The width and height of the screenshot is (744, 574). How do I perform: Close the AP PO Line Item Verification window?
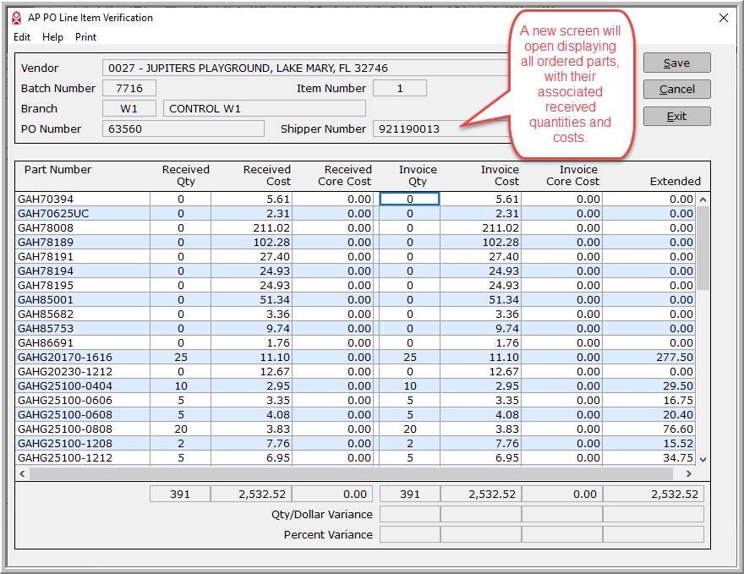point(723,18)
